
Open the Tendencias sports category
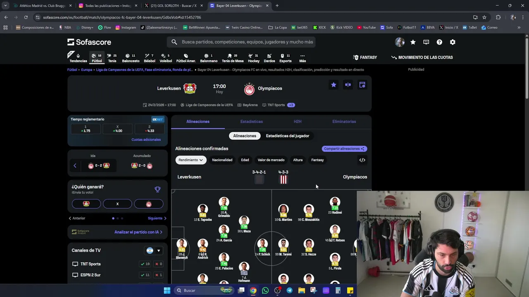coord(78,58)
